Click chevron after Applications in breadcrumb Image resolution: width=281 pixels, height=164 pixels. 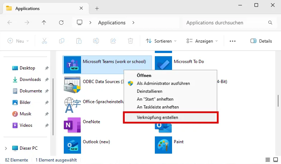tap(133, 23)
